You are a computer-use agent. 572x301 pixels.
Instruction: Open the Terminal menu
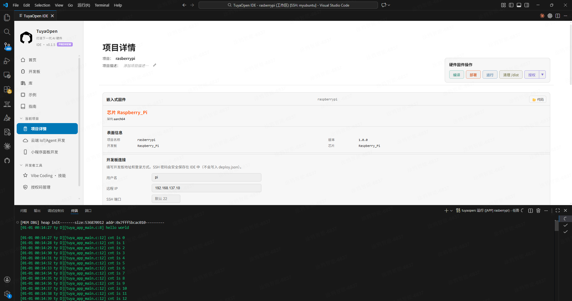(x=102, y=5)
